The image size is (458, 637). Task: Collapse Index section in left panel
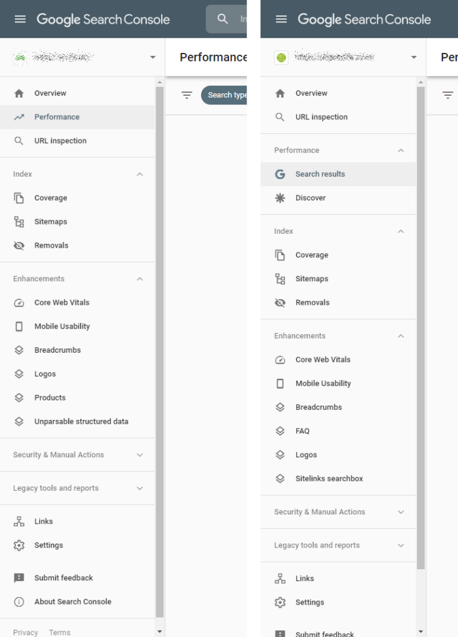[x=140, y=174]
